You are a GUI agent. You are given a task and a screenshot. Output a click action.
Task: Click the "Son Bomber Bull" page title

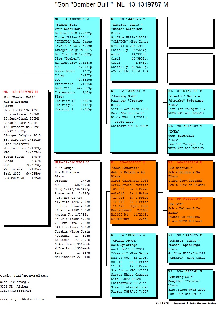[111, 4]
